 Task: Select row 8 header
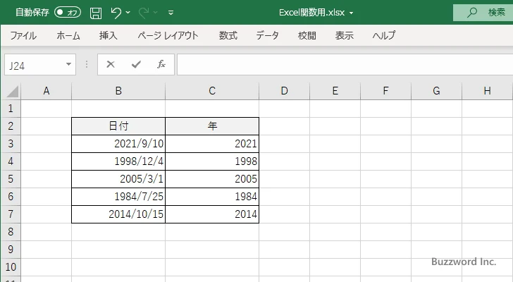[x=11, y=232]
